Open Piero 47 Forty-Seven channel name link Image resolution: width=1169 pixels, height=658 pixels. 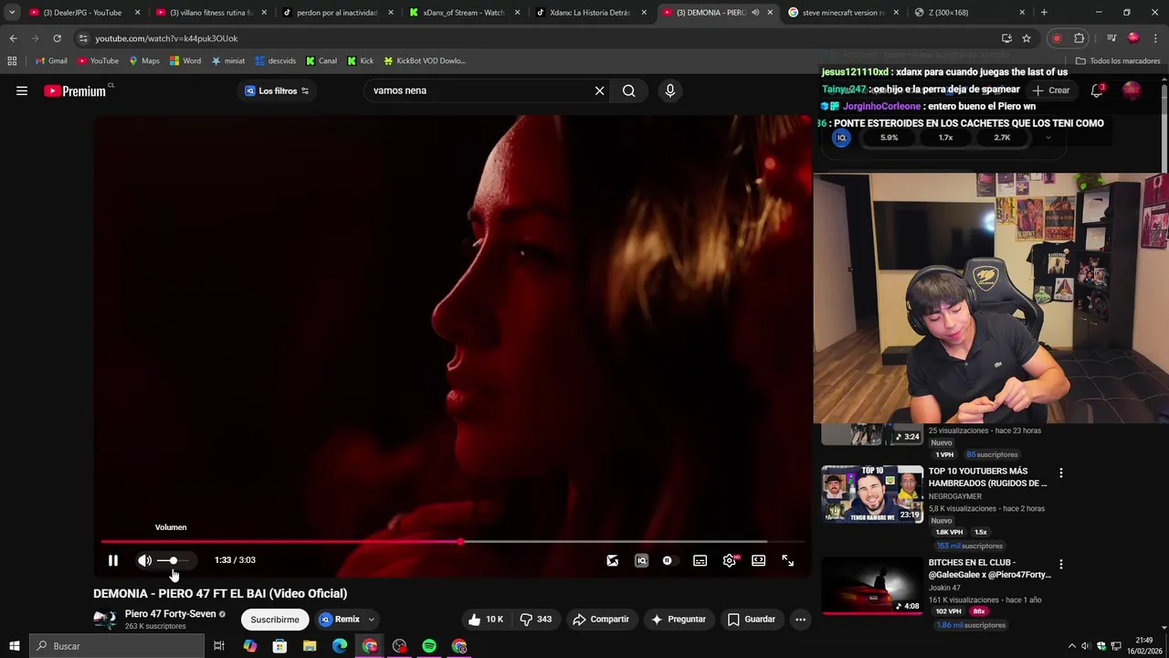click(171, 614)
